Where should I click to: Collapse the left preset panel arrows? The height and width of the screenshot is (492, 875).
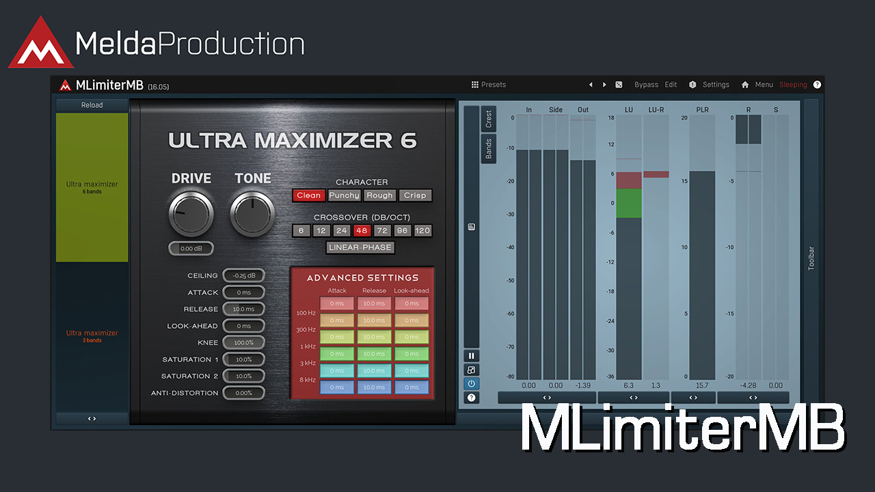[92, 418]
